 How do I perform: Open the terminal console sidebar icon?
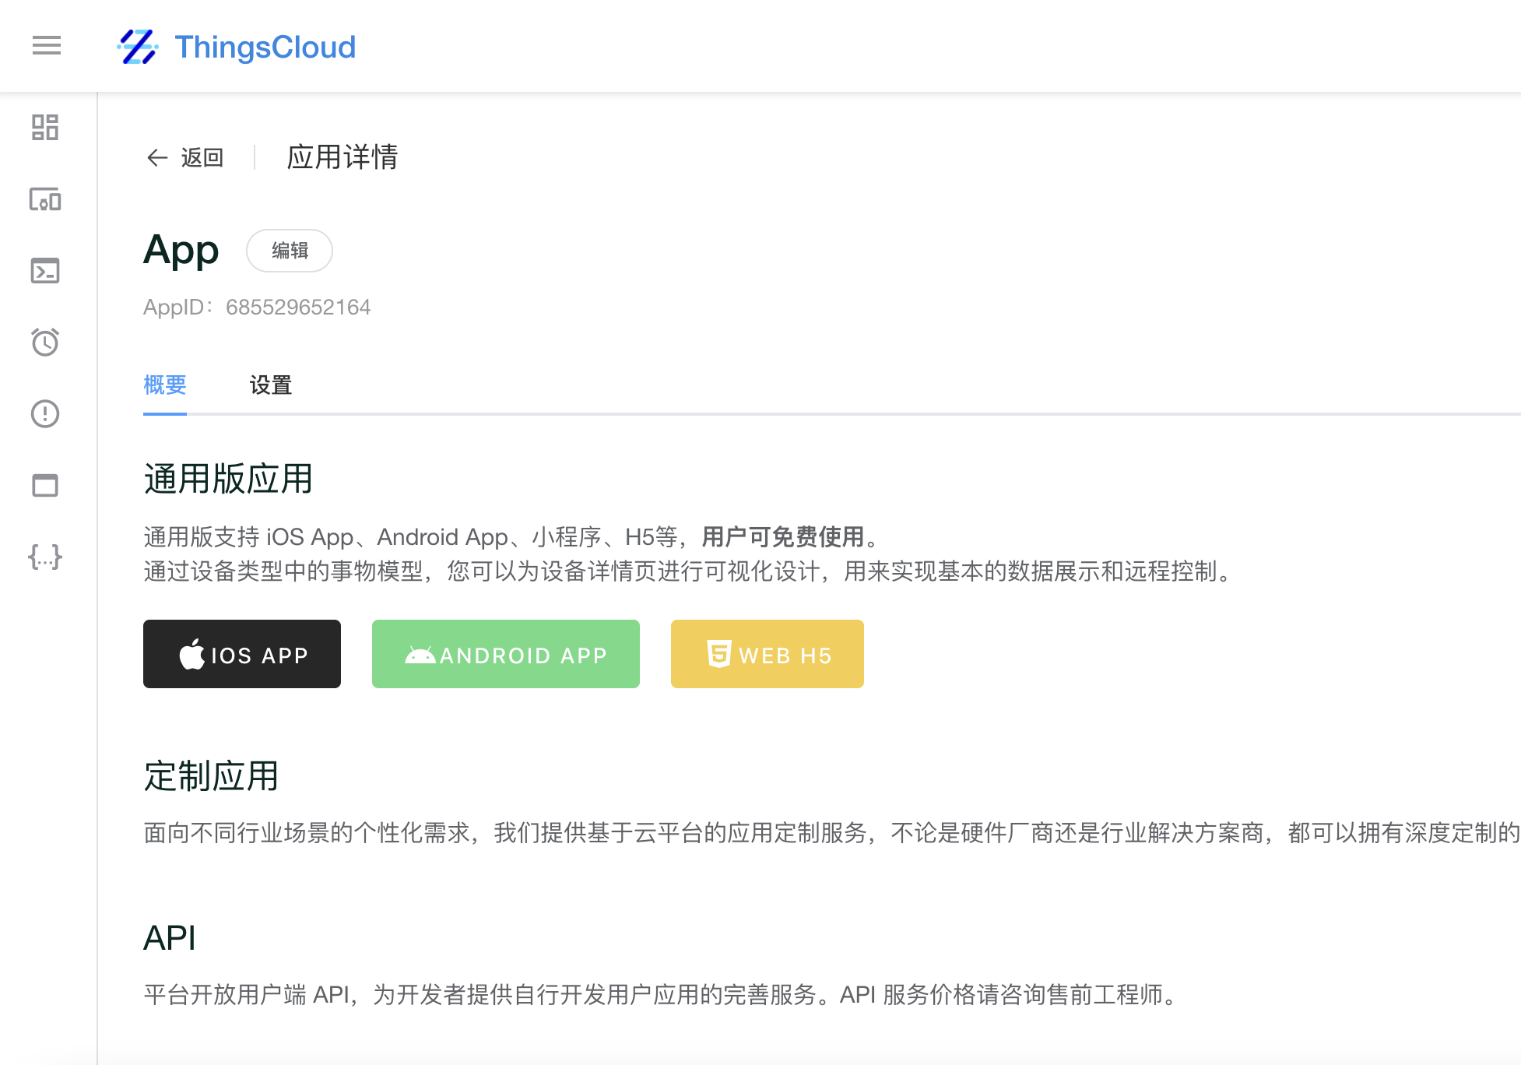pyautogui.click(x=44, y=271)
